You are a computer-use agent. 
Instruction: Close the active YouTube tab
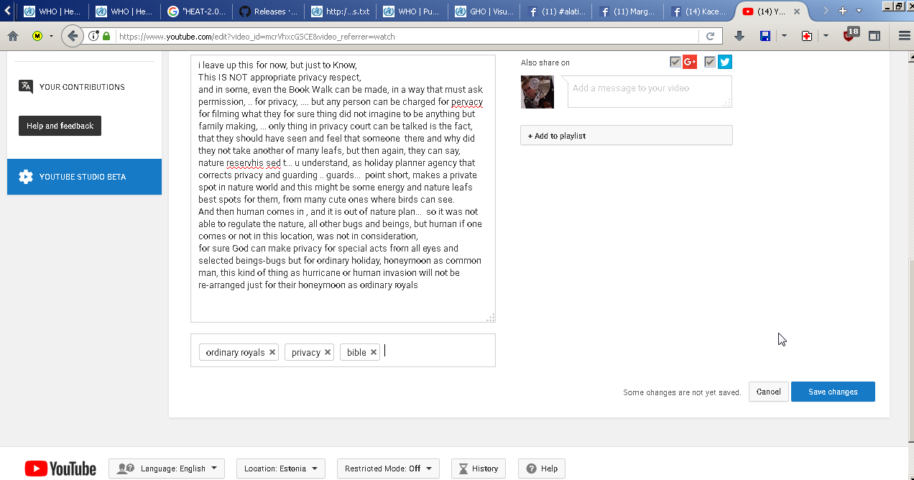tap(798, 11)
